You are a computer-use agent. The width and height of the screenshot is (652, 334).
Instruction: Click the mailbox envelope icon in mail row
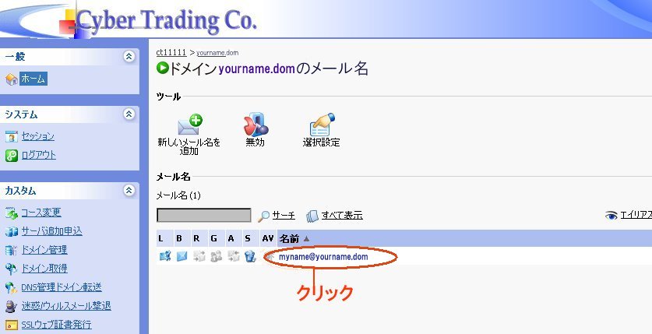[x=182, y=256]
